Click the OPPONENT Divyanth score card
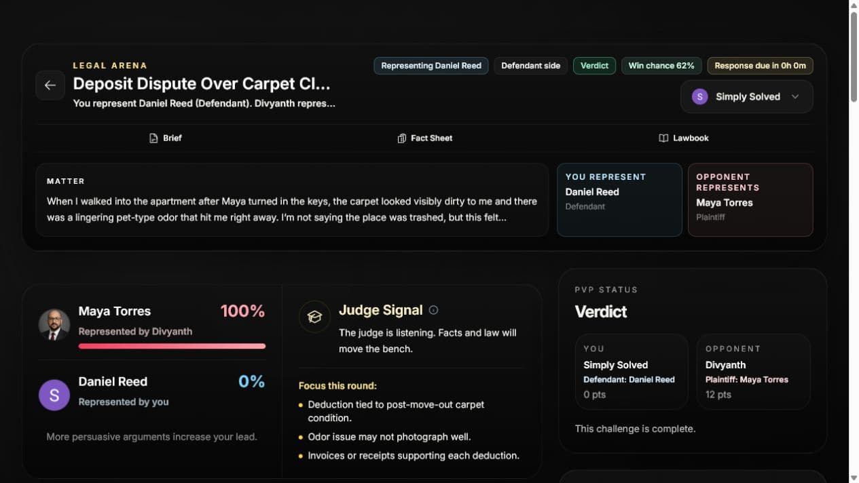Image resolution: width=859 pixels, height=483 pixels. [x=754, y=372]
